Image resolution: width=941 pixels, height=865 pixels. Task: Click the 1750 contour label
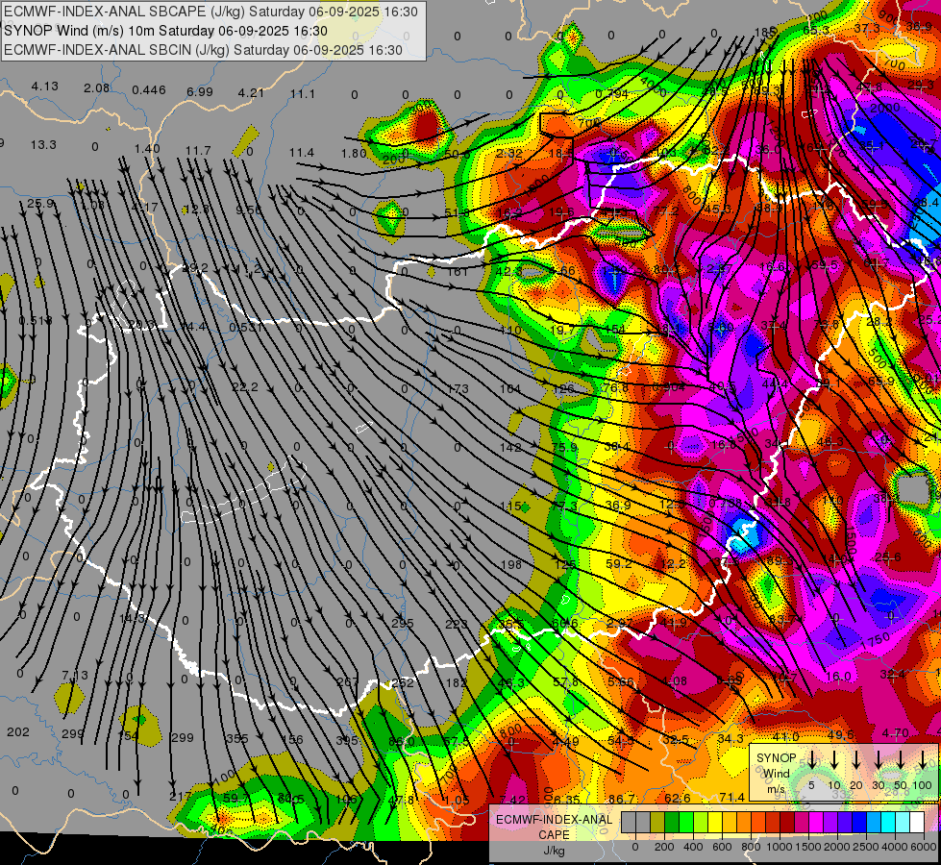[x=875, y=641]
